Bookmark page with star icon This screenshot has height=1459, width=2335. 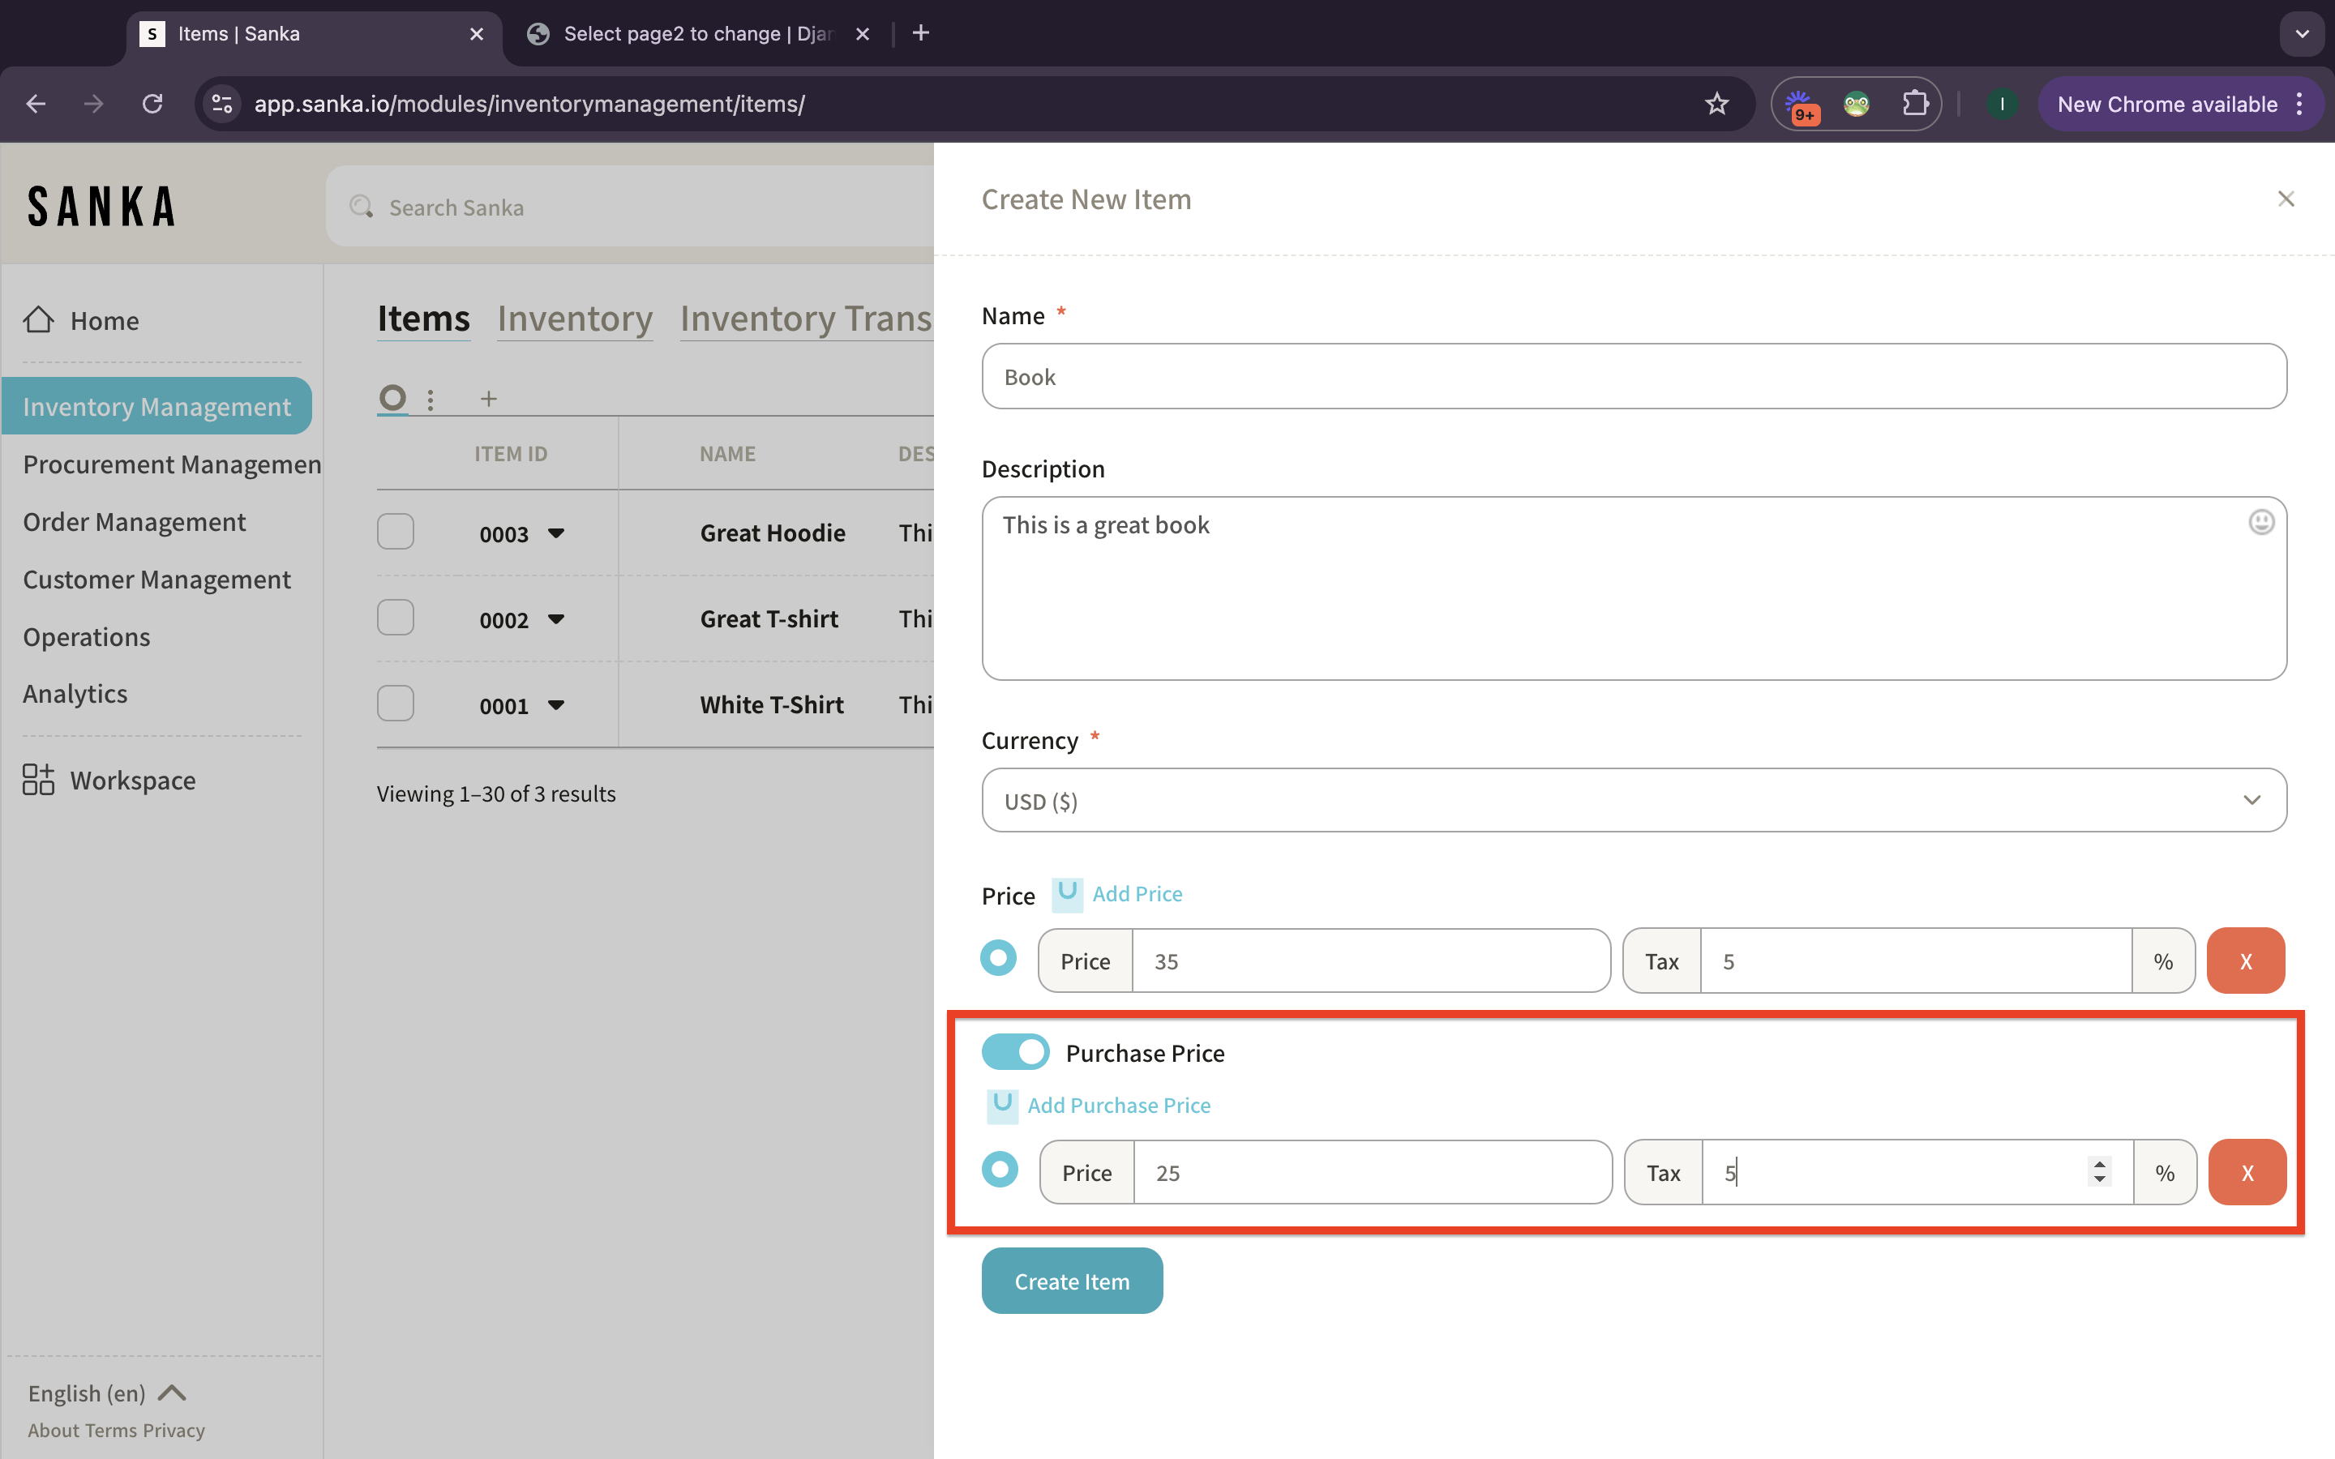coord(1716,103)
